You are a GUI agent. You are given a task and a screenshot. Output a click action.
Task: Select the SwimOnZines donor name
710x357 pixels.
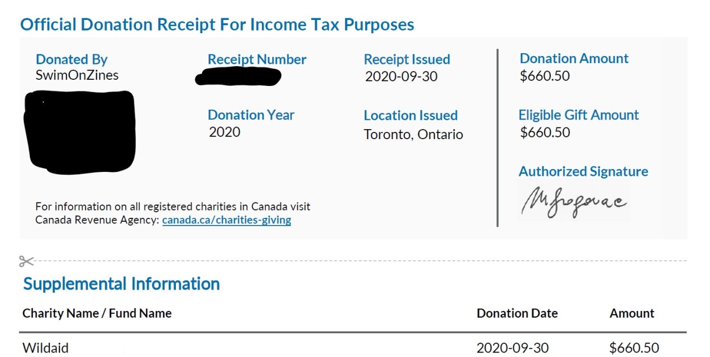tap(77, 75)
